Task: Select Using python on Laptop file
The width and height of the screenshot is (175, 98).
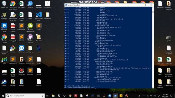Action: tap(169, 50)
